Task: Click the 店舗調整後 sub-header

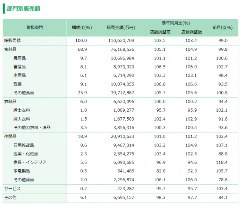Action: [191, 32]
